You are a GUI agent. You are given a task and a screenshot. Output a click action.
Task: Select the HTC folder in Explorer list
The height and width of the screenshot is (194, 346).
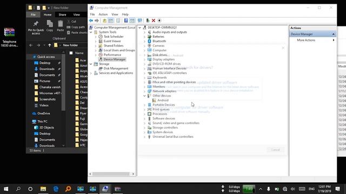[x=81, y=145]
